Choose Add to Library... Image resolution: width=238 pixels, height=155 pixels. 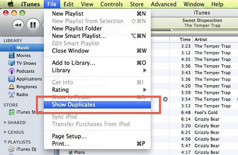(97, 63)
